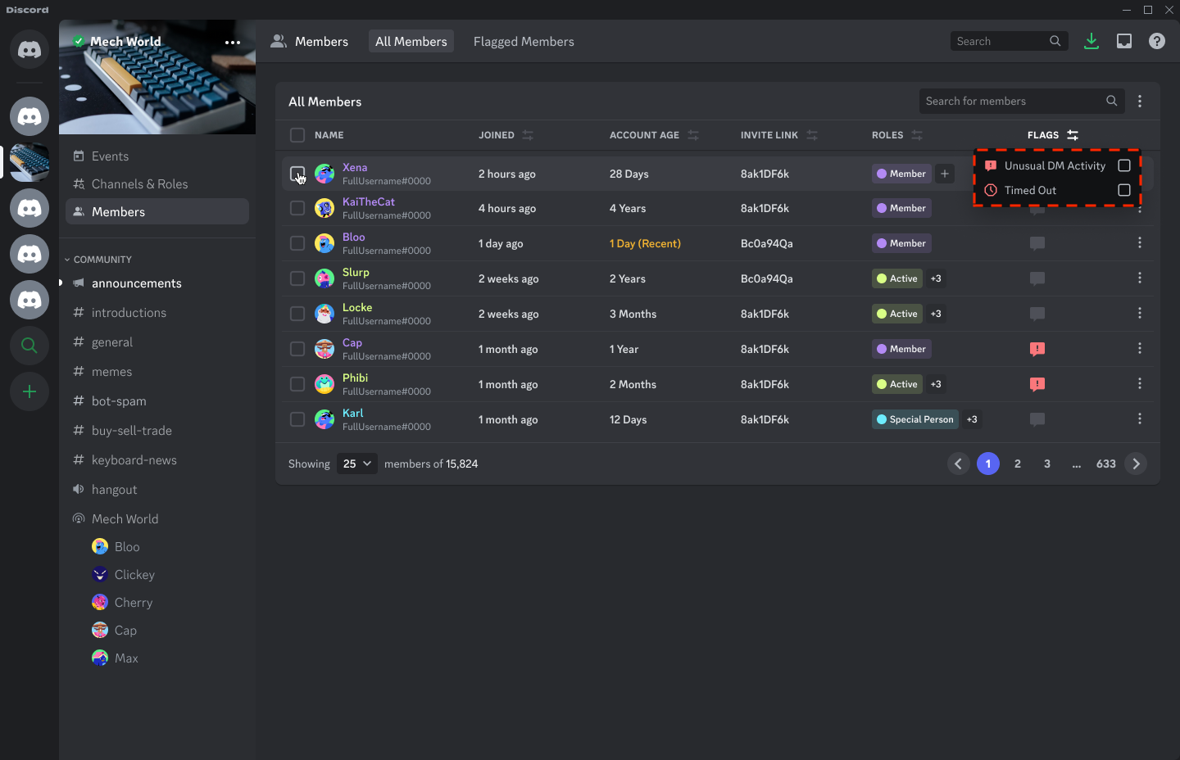The width and height of the screenshot is (1180, 760).
Task: Click the plus button to add a role to Xena
Action: point(944,174)
